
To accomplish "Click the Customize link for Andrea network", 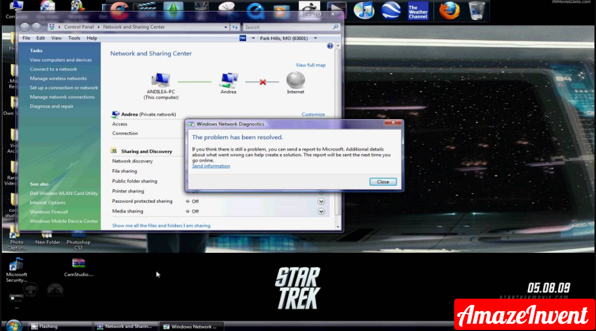I will pyautogui.click(x=313, y=114).
